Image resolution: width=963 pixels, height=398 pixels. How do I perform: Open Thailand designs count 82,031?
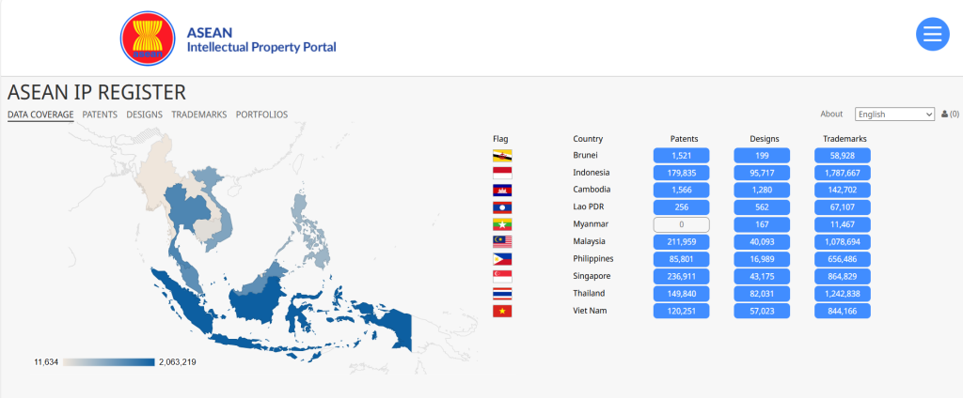pos(762,294)
